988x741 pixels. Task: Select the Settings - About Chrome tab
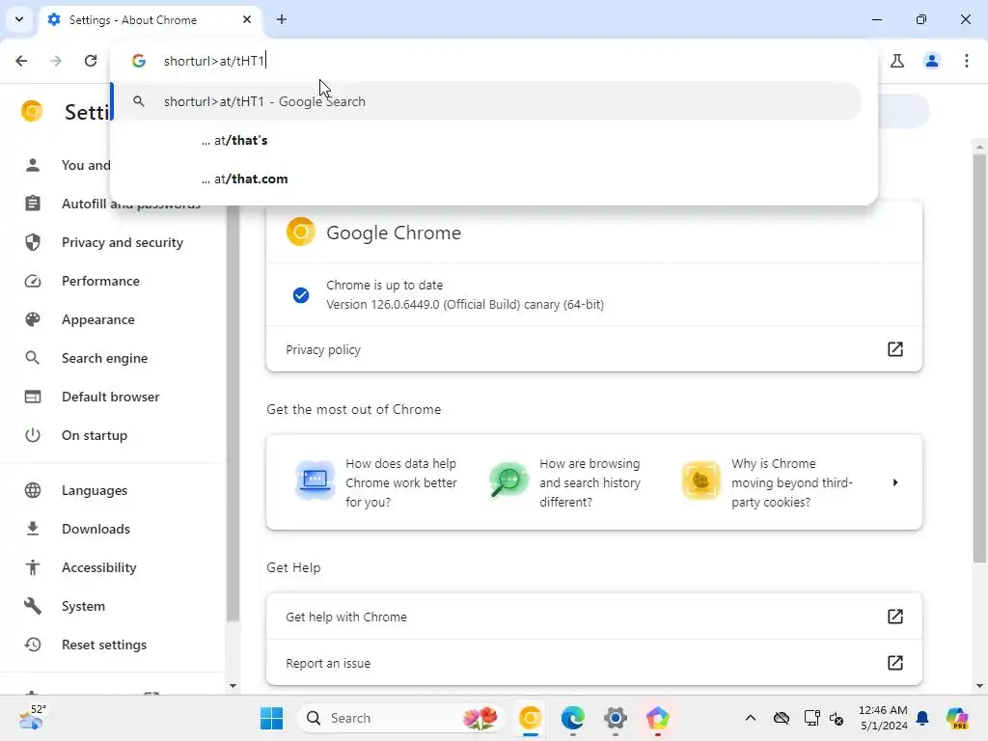click(151, 20)
